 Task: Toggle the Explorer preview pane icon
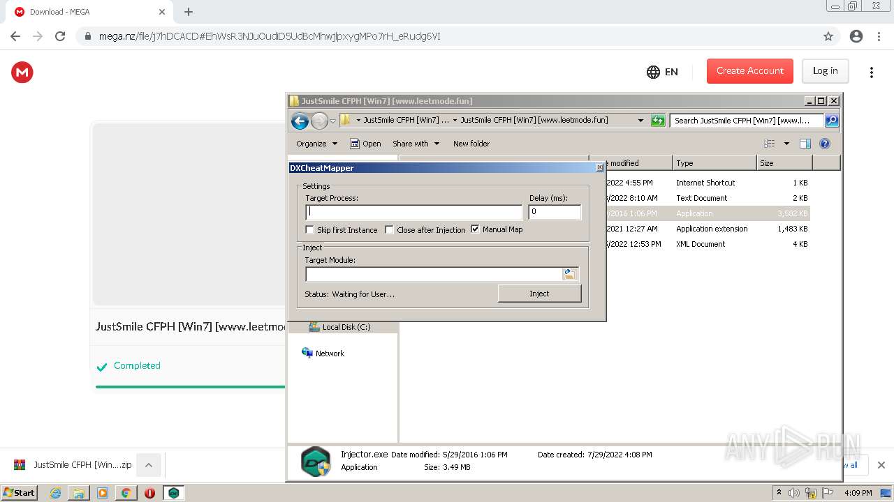(x=805, y=144)
